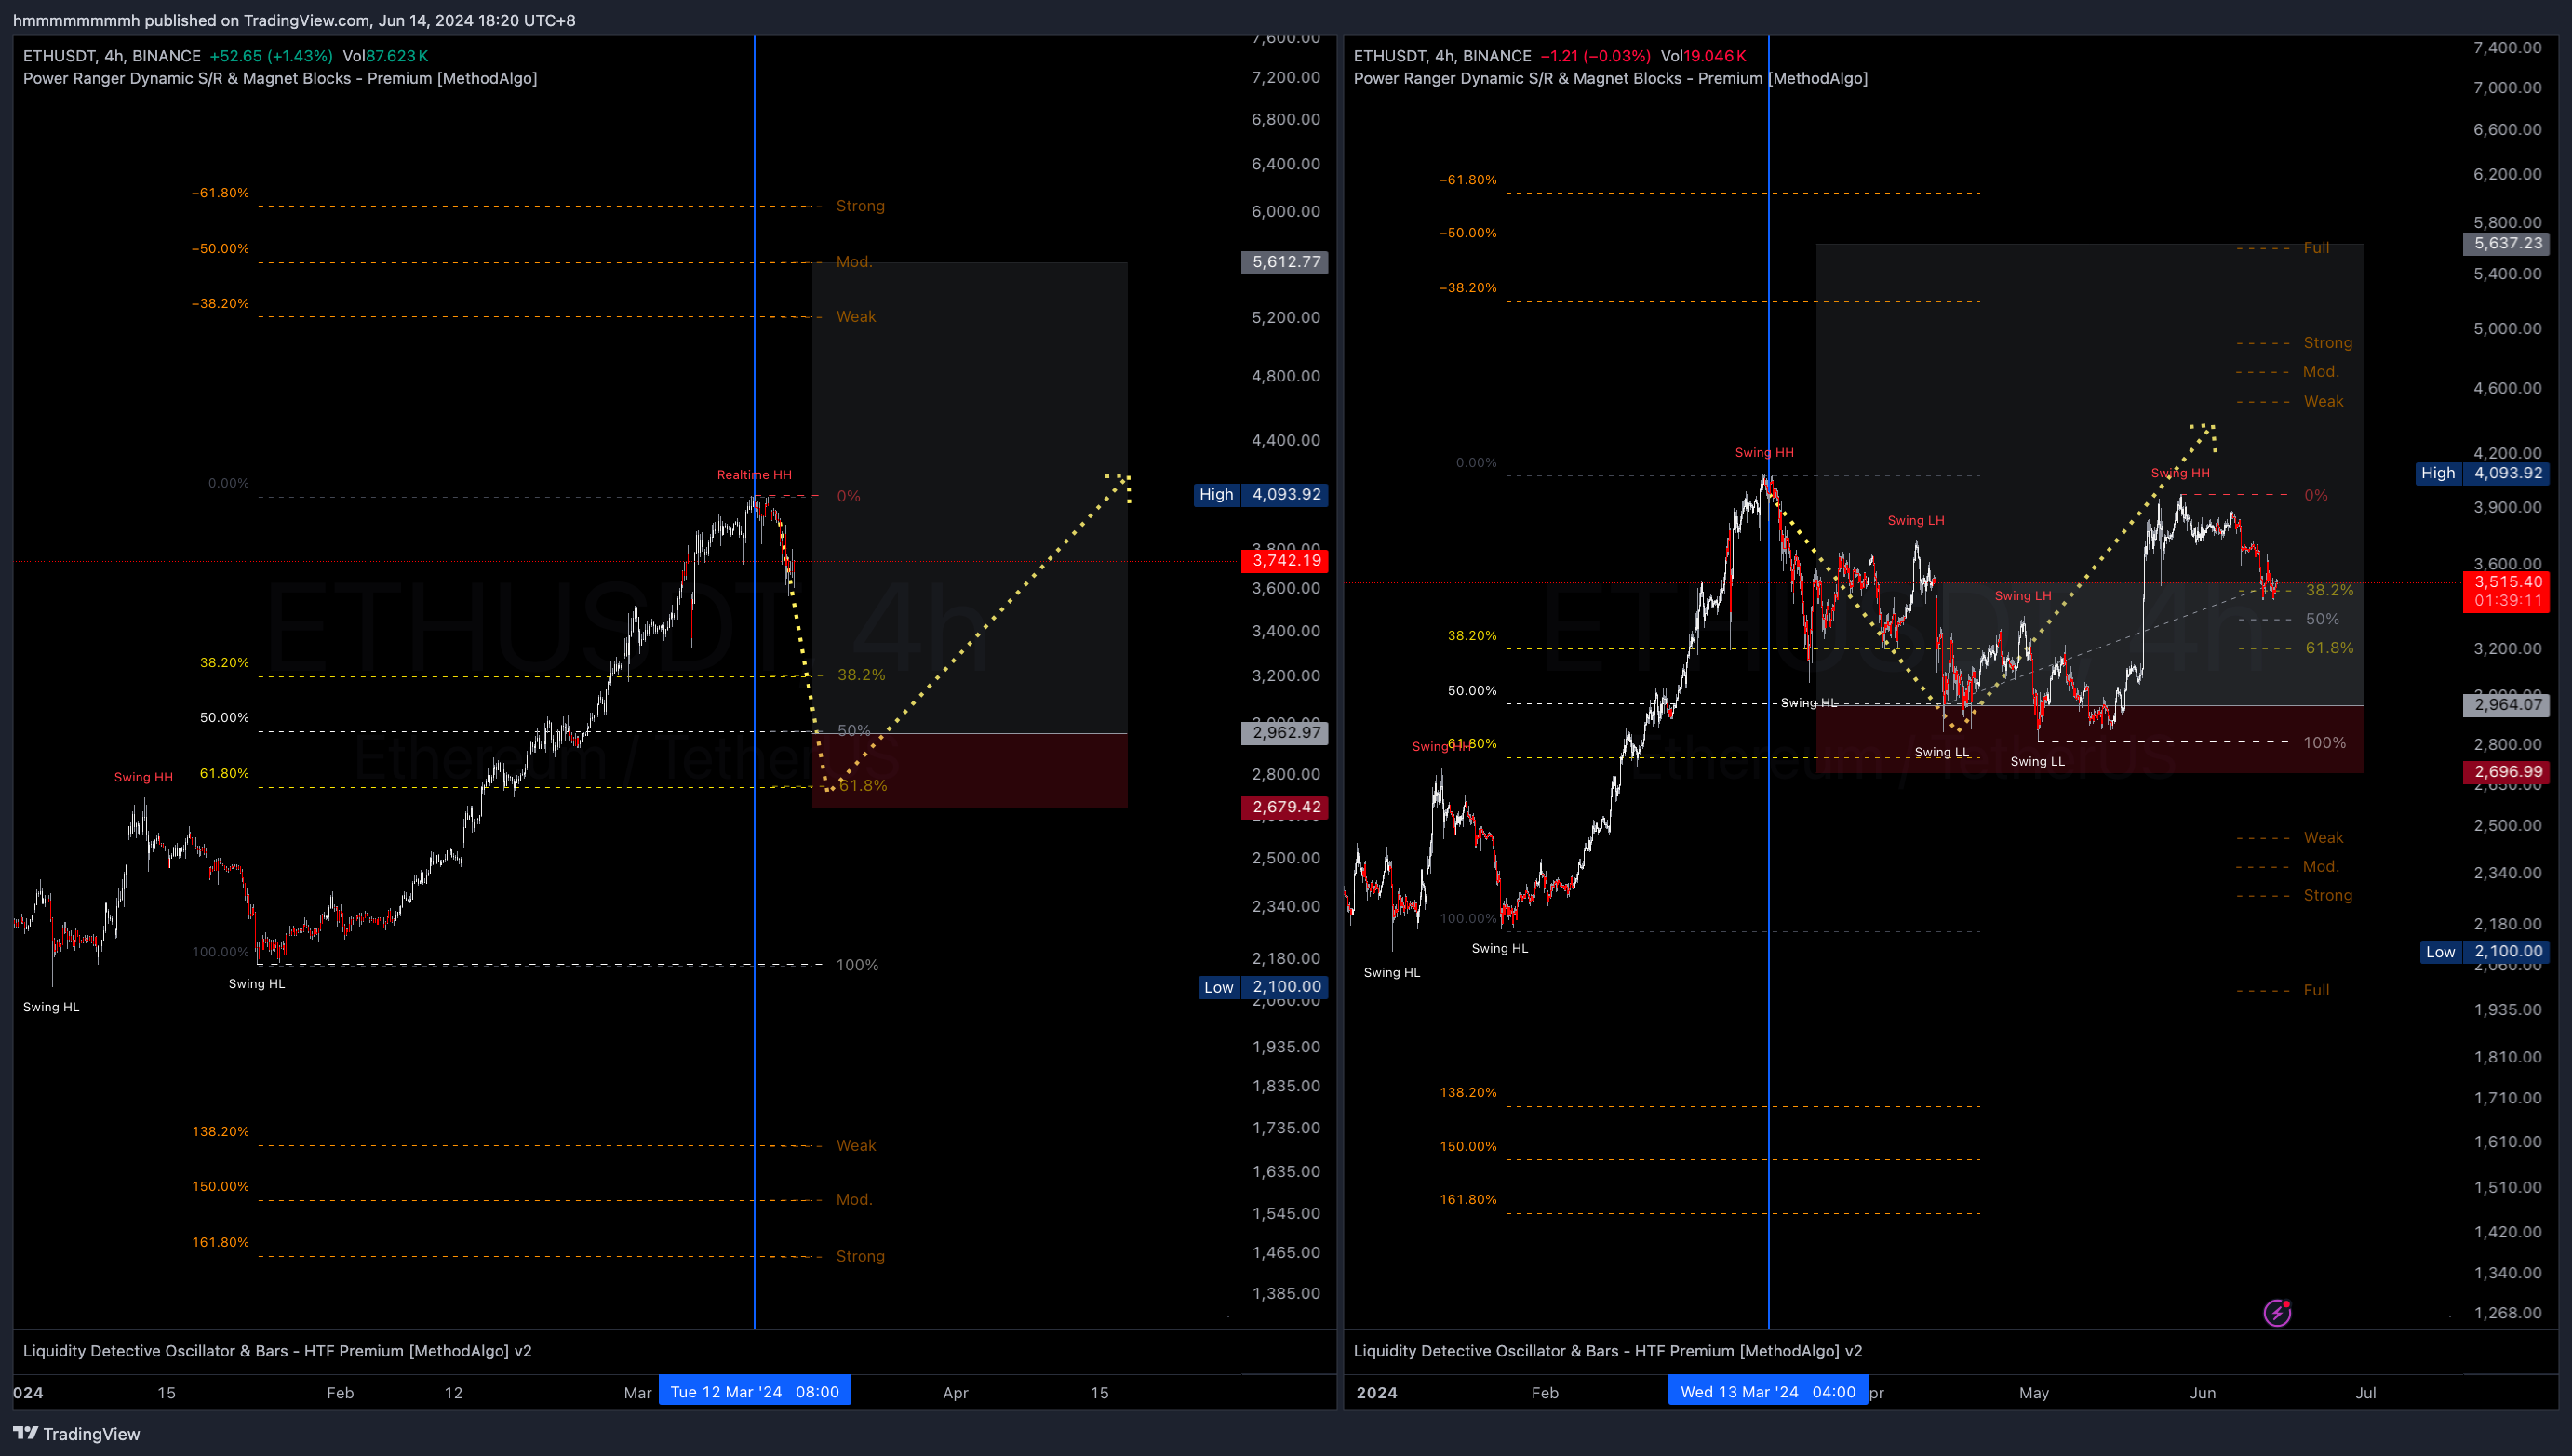The height and width of the screenshot is (1456, 2572).
Task: Open Power Ranger indicator title on left chart
Action: click(x=279, y=78)
